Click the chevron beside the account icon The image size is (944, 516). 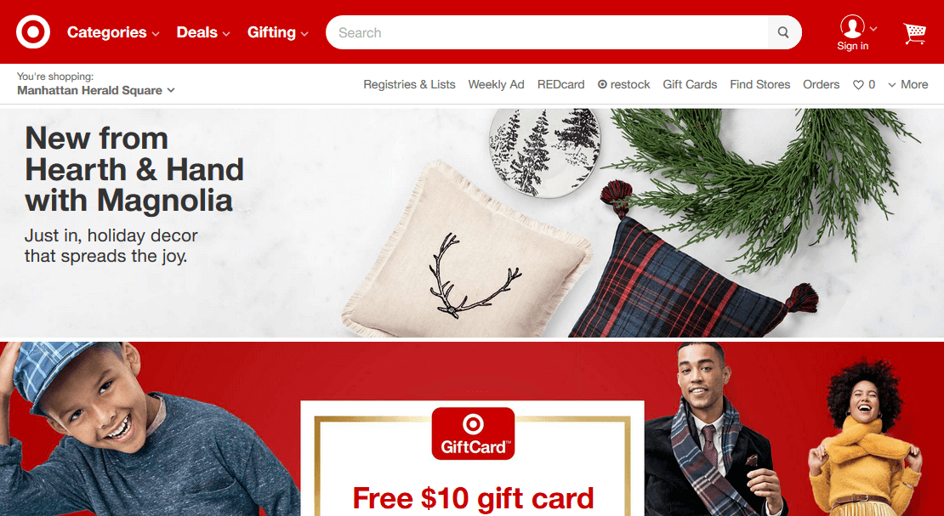pos(873,28)
